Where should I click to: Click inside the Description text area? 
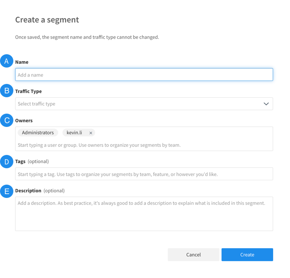[144, 214]
